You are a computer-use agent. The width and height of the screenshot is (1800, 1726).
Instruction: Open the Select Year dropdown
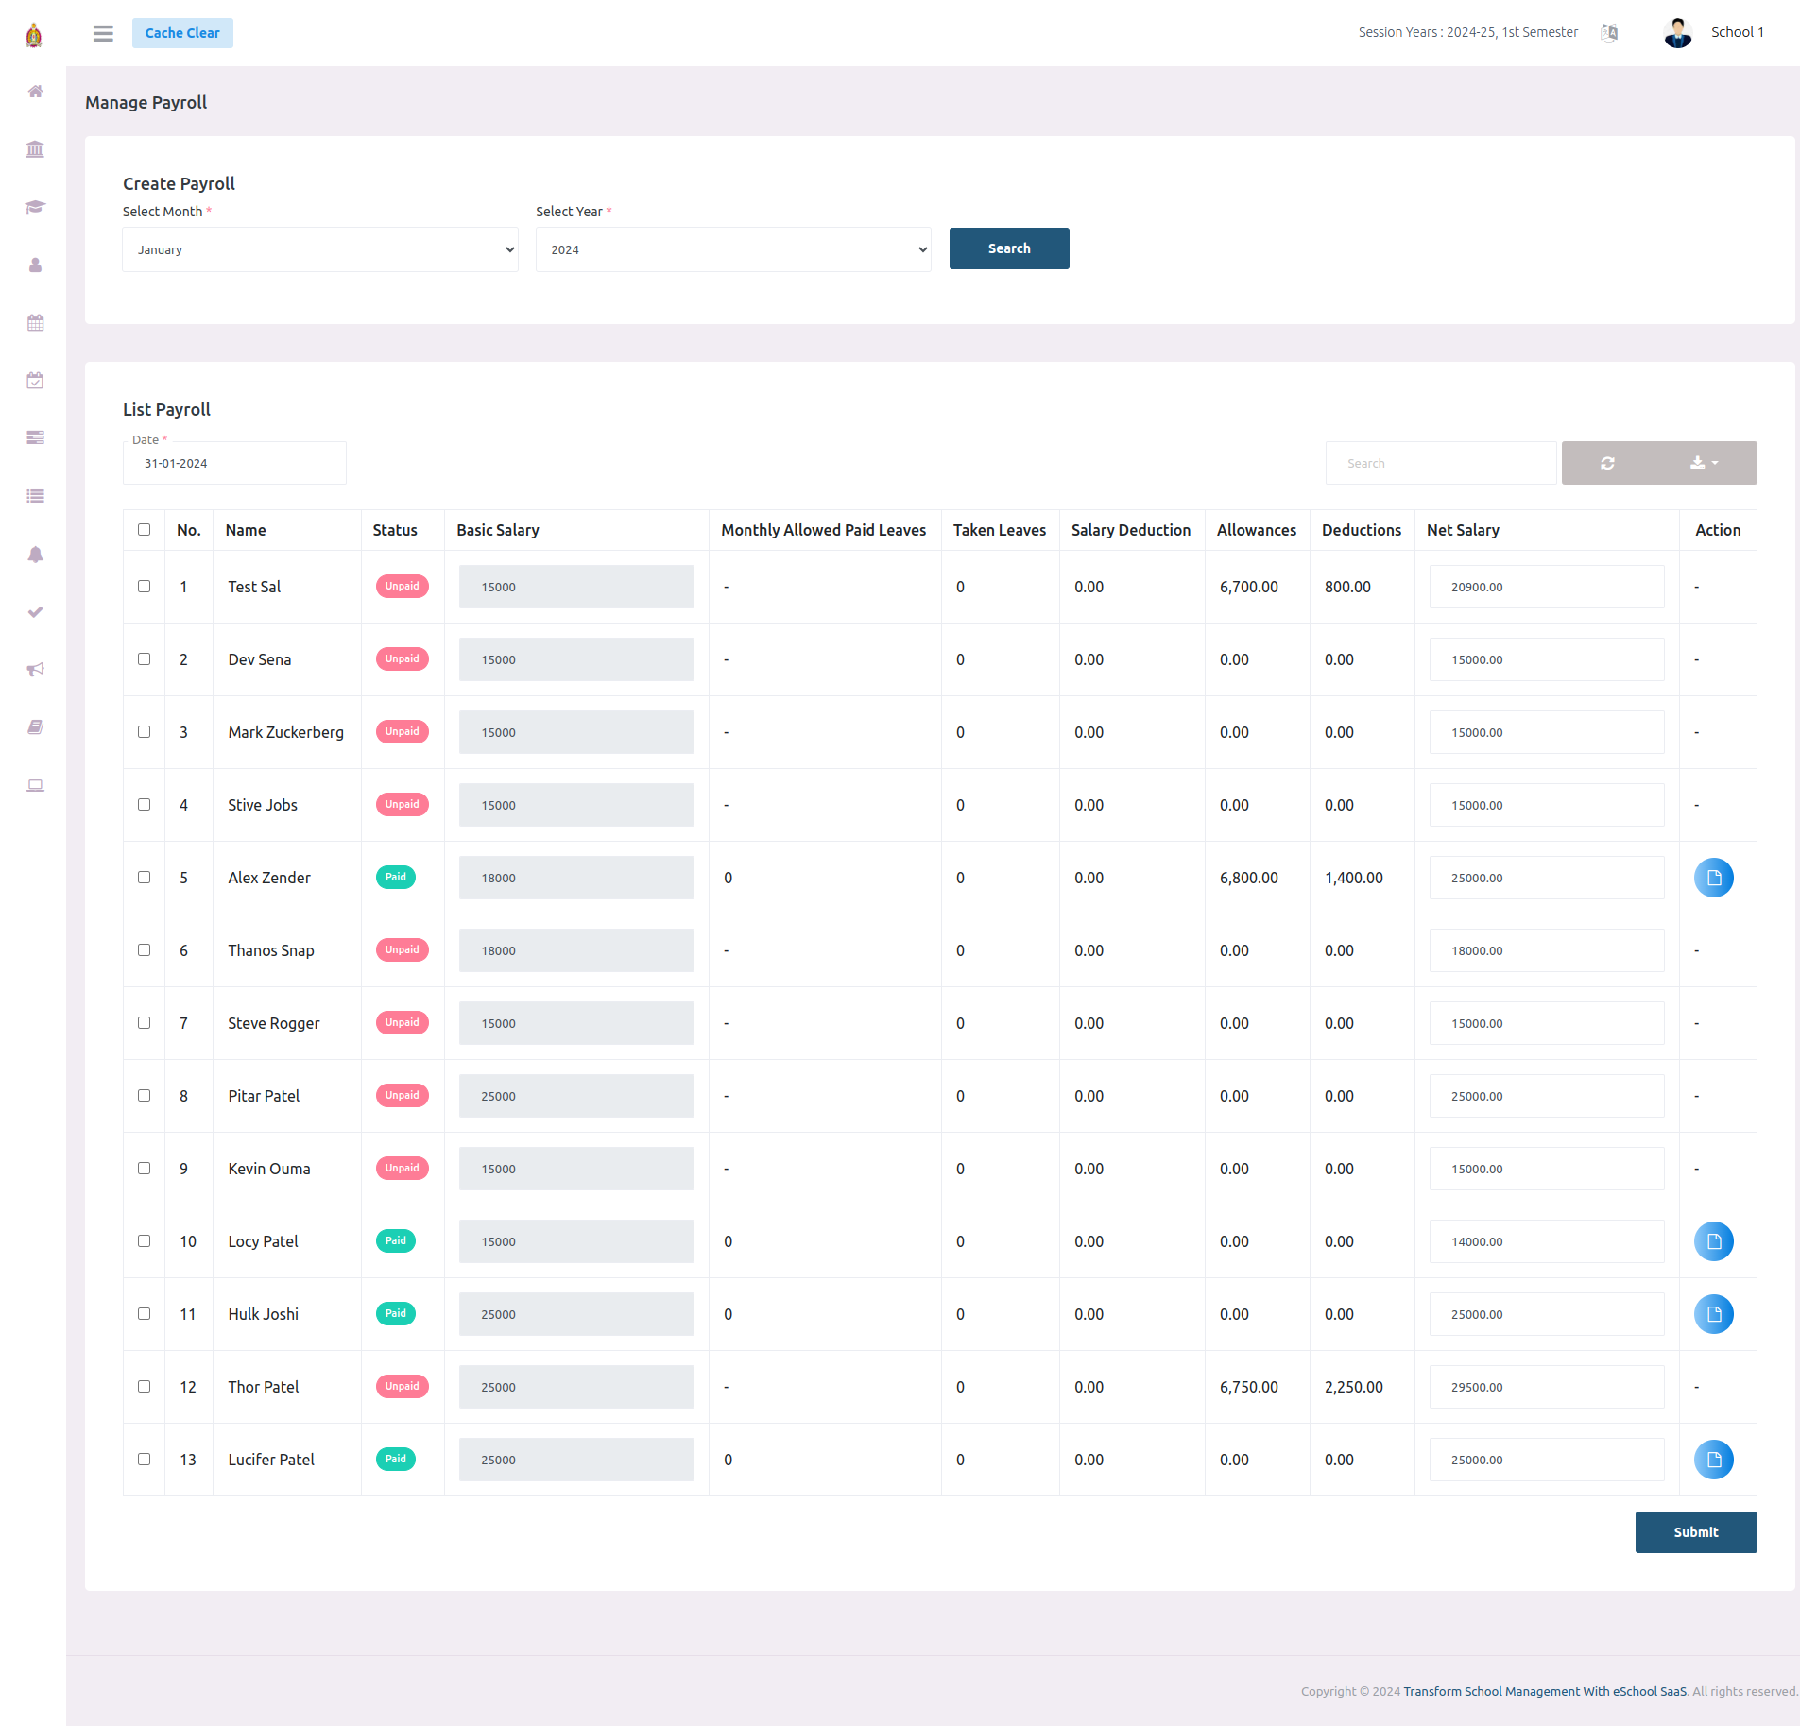click(x=732, y=248)
